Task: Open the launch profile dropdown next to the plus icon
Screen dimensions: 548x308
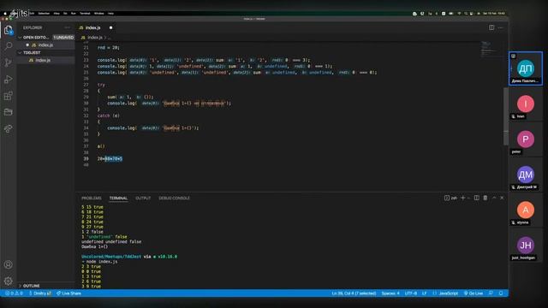Action: coord(468,198)
